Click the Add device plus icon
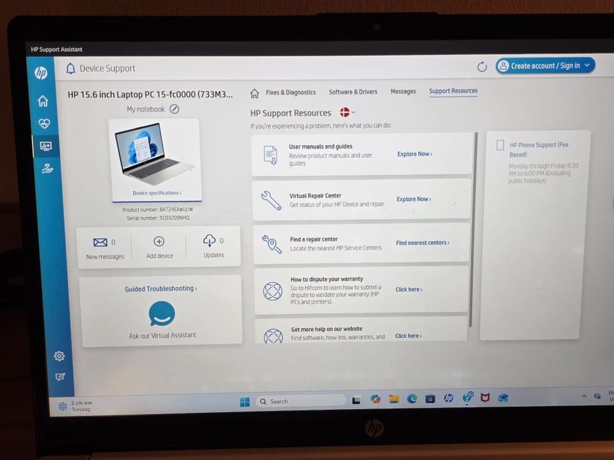 tap(159, 241)
